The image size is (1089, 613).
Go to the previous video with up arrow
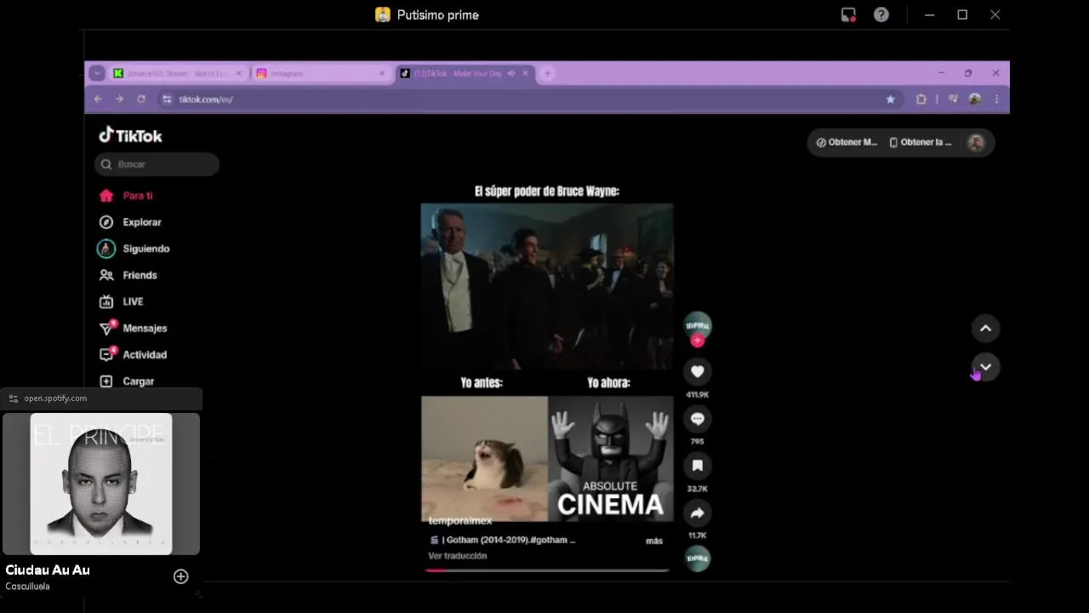pyautogui.click(x=985, y=329)
